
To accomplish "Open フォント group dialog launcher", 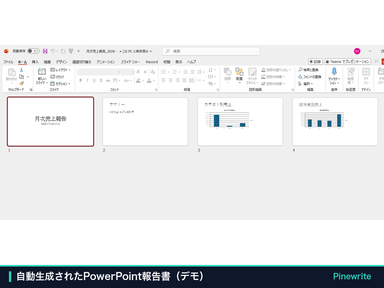I will click(156, 90).
